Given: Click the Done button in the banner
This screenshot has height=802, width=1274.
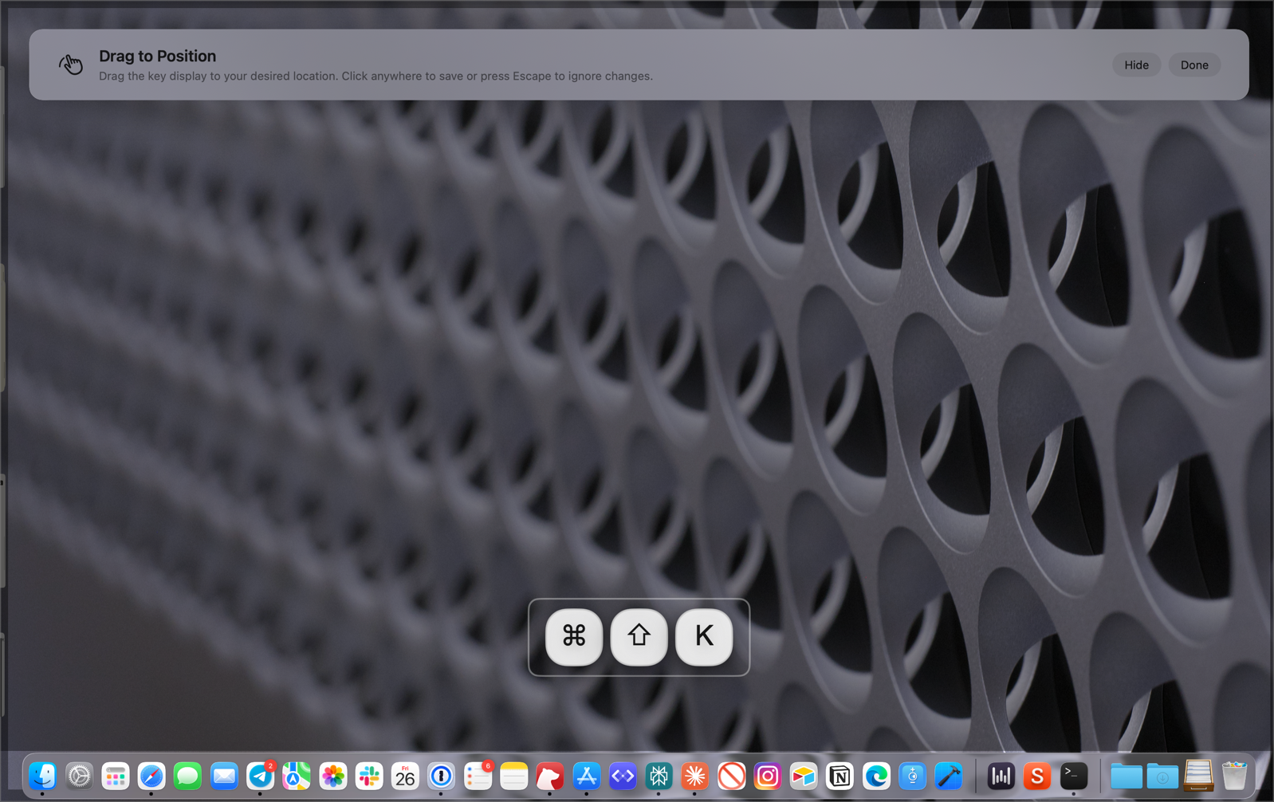Looking at the screenshot, I should (x=1193, y=65).
